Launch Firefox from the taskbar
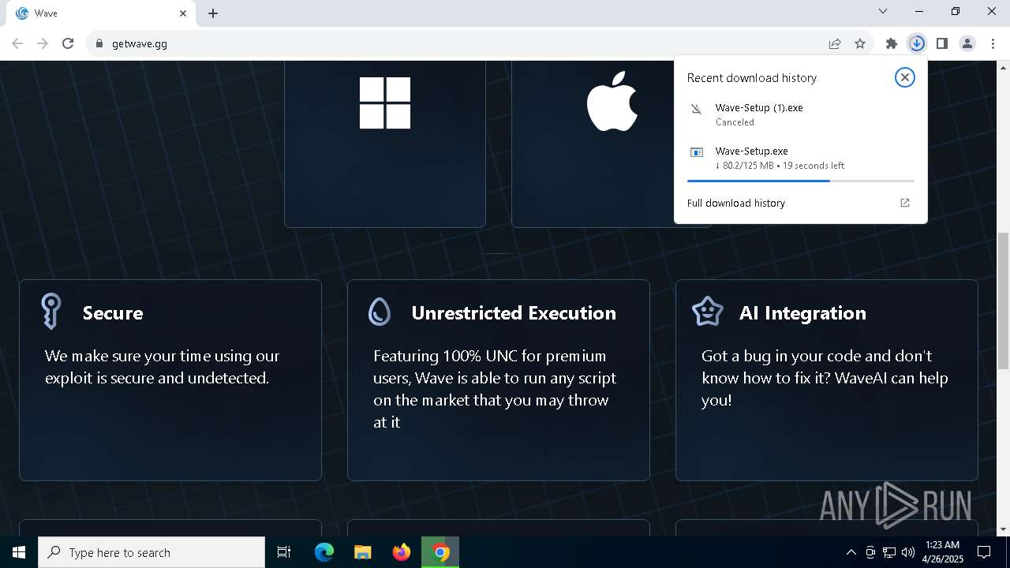This screenshot has width=1010, height=568. pos(402,552)
